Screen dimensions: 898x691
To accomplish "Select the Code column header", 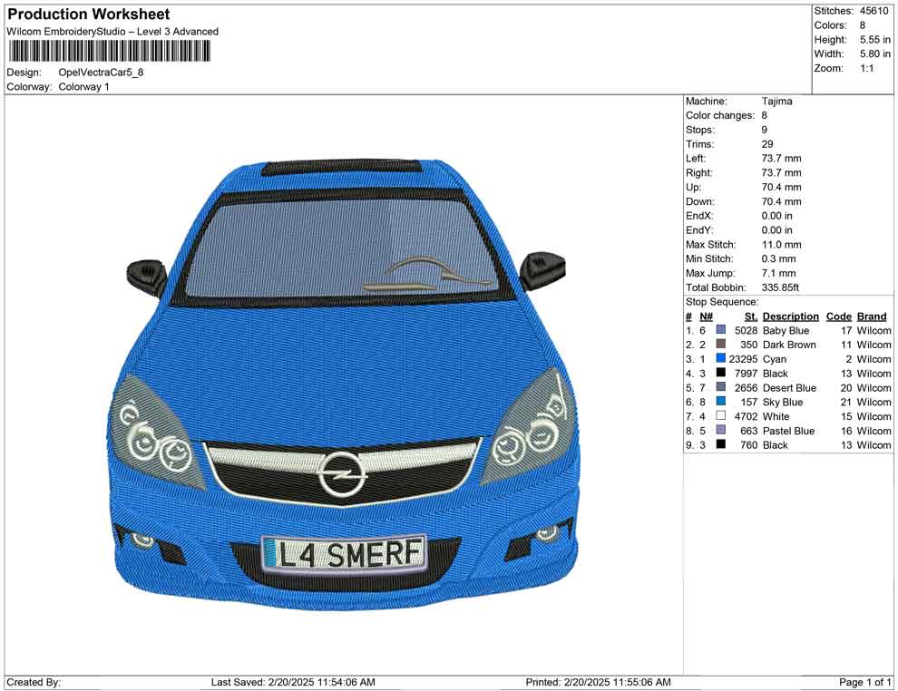I will pyautogui.click(x=839, y=316).
